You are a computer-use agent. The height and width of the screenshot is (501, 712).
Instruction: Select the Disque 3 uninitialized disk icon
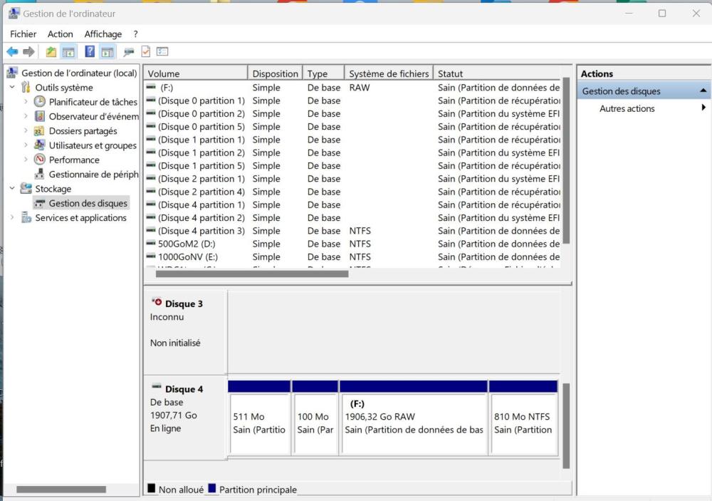pos(157,303)
